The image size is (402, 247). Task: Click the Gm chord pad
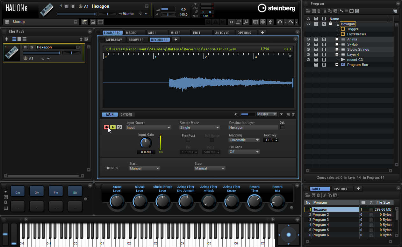(x=37, y=191)
